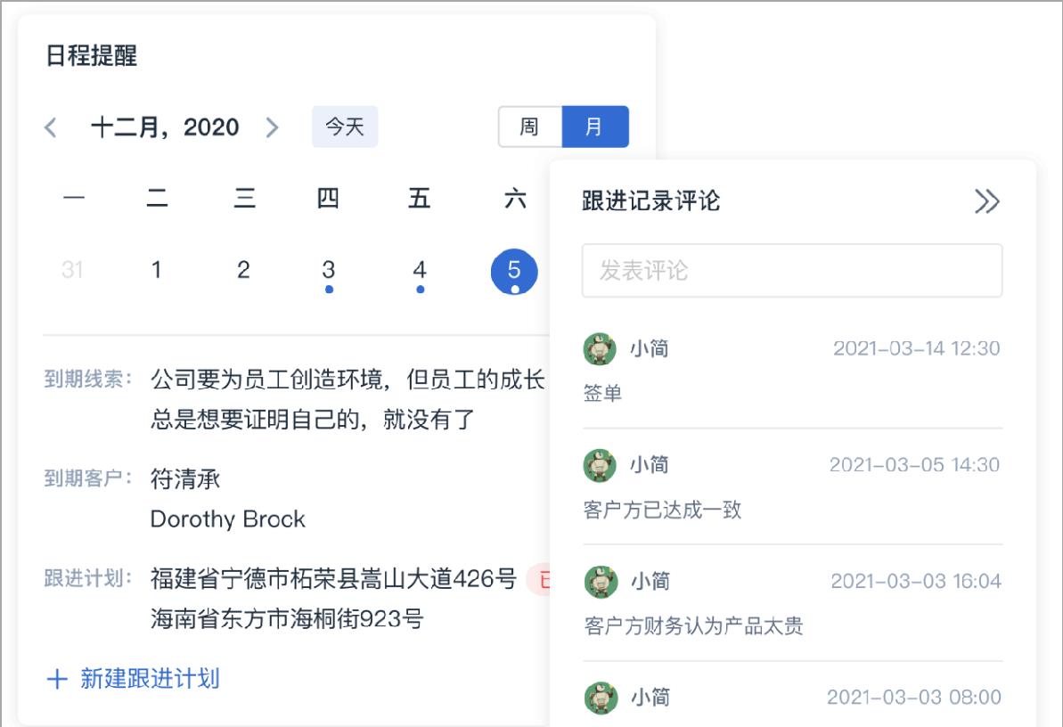Click the 今天 button
The image size is (1063, 727).
click(x=345, y=127)
